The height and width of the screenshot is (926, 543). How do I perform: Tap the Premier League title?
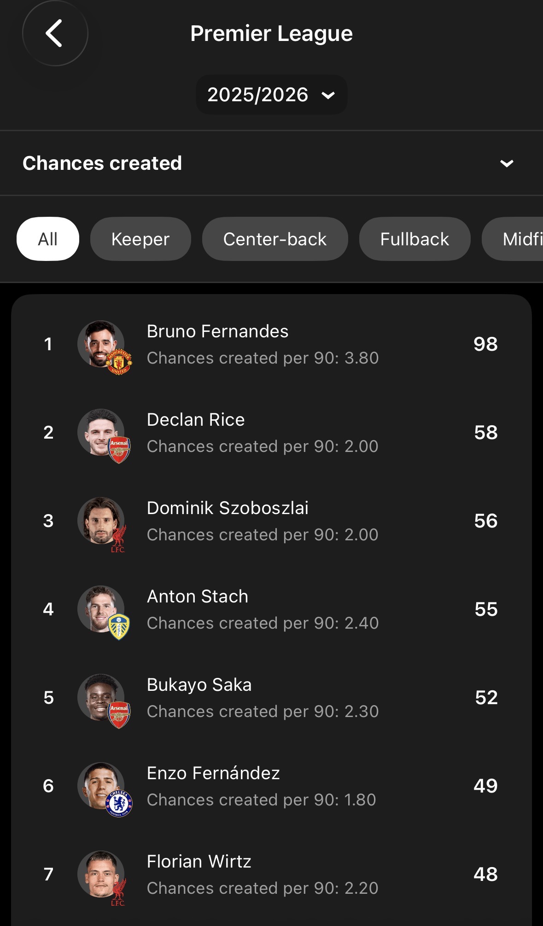[271, 34]
